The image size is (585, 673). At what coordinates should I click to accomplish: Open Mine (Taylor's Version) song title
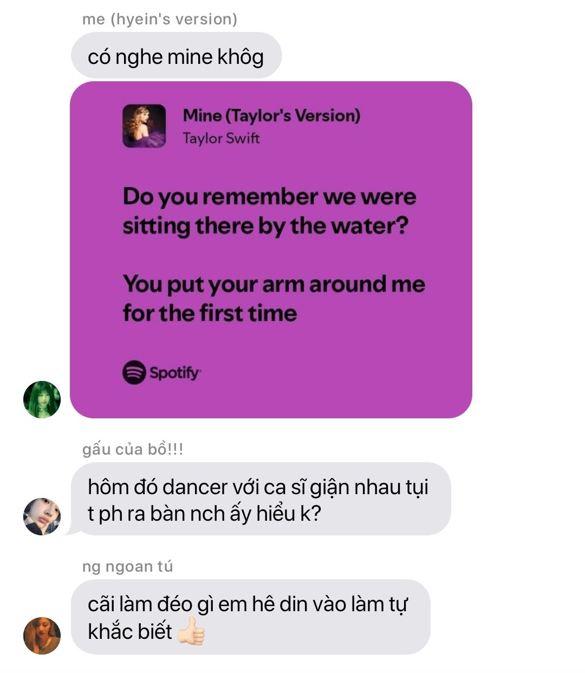pos(271,115)
